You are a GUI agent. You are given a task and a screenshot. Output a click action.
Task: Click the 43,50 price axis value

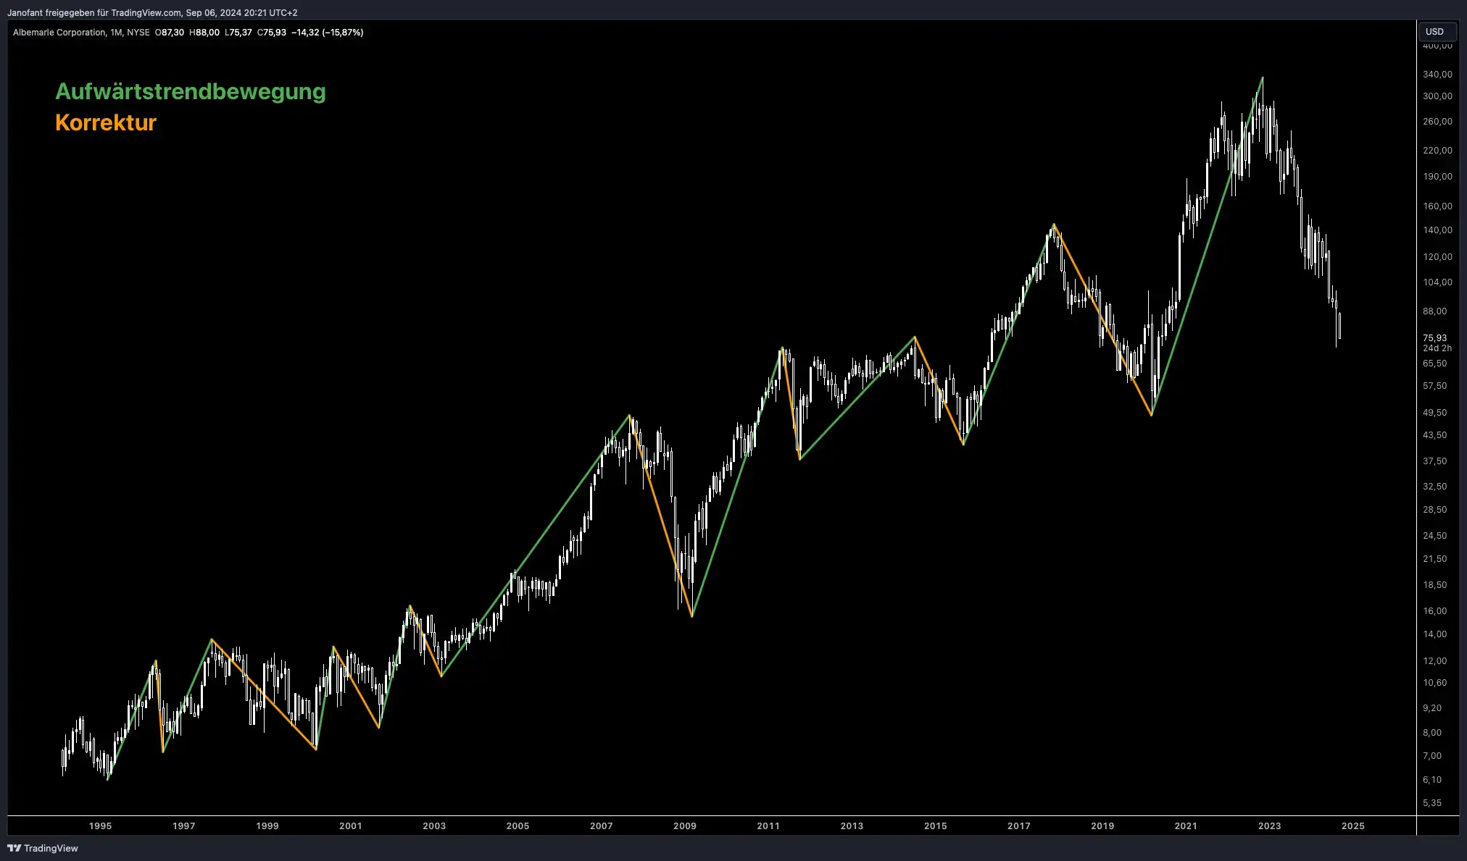(1434, 435)
